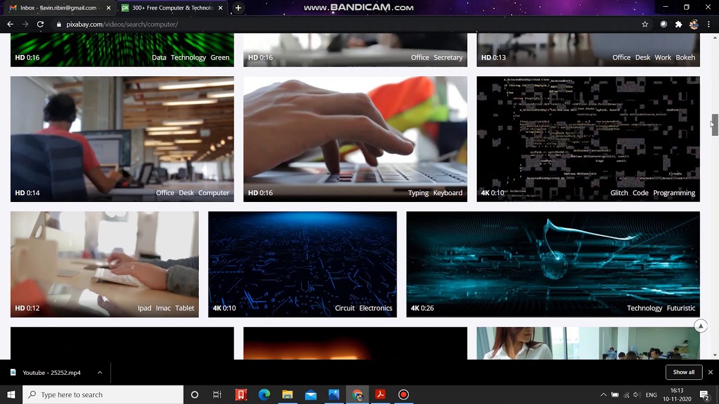This screenshot has height=404, width=719.
Task: Open Adobe Acrobat from the taskbar
Action: click(380, 394)
